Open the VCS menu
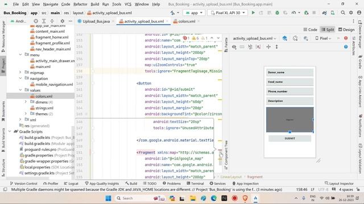Image resolution: width=364 pixels, height=204 pixels. (128, 4)
